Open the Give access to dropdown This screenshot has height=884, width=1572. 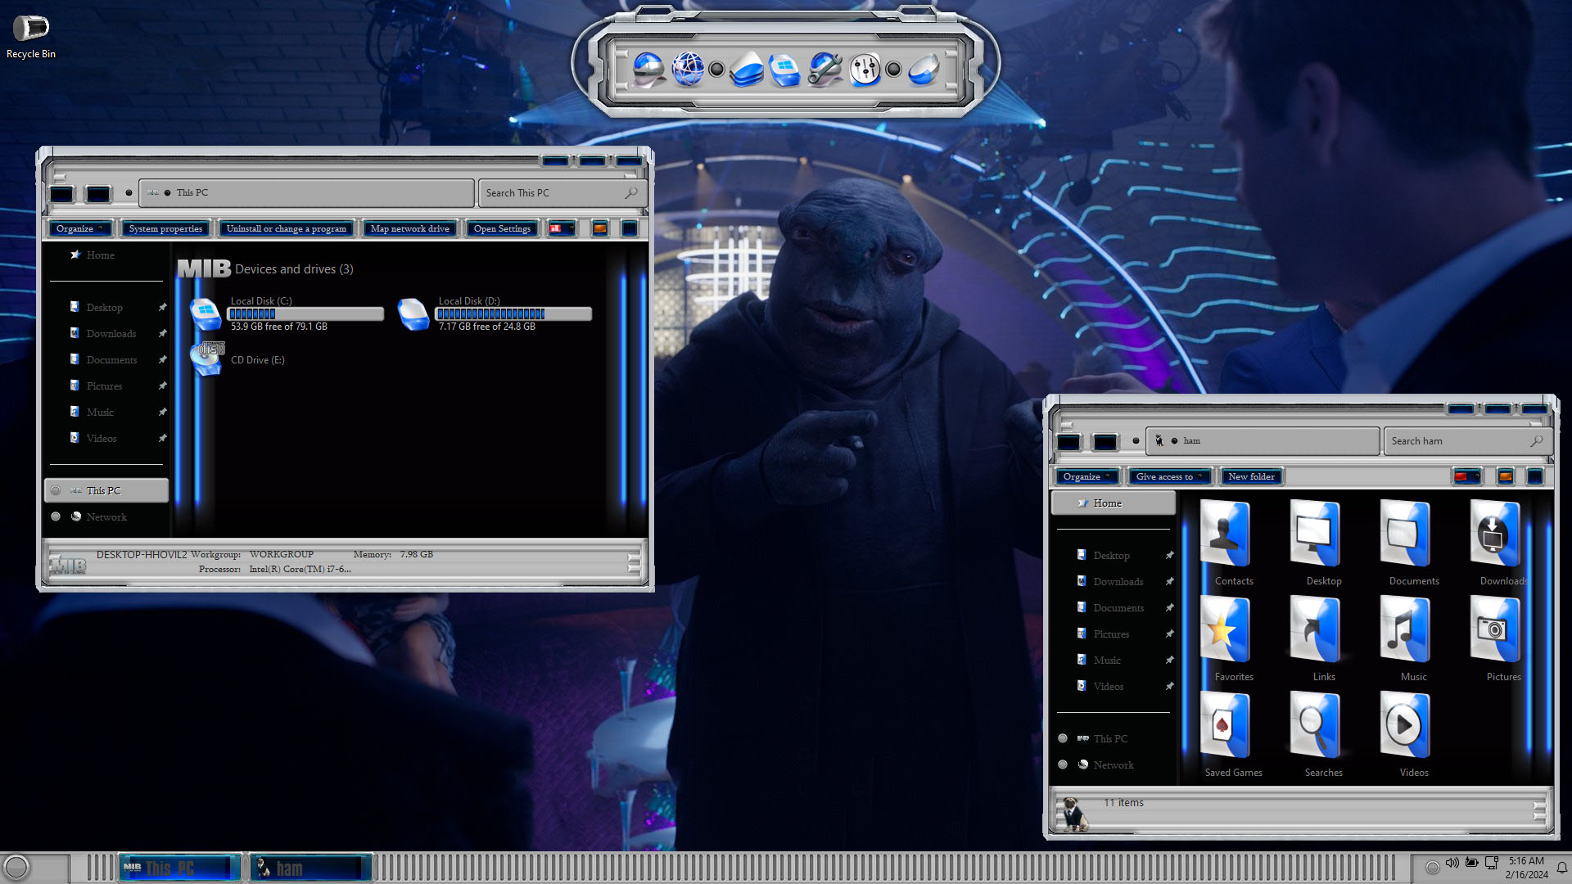(1168, 476)
